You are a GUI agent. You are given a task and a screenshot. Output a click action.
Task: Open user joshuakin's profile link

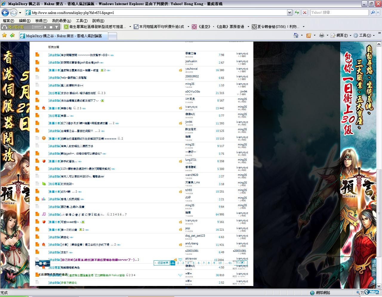point(191,61)
